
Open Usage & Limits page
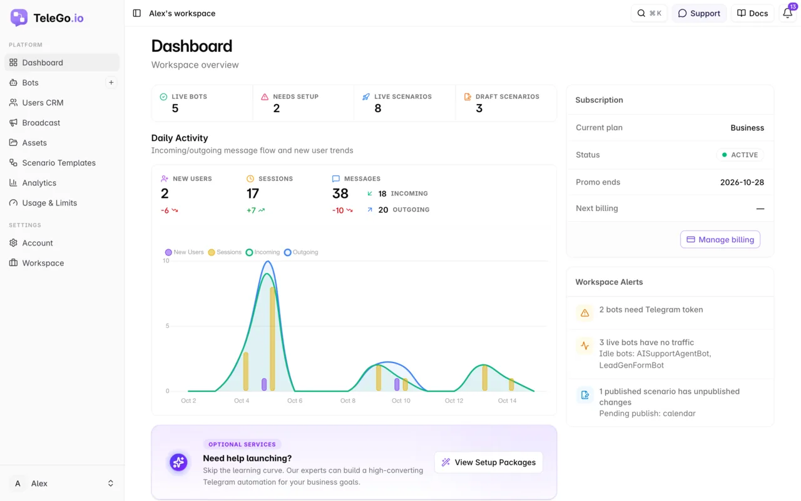pos(62,203)
